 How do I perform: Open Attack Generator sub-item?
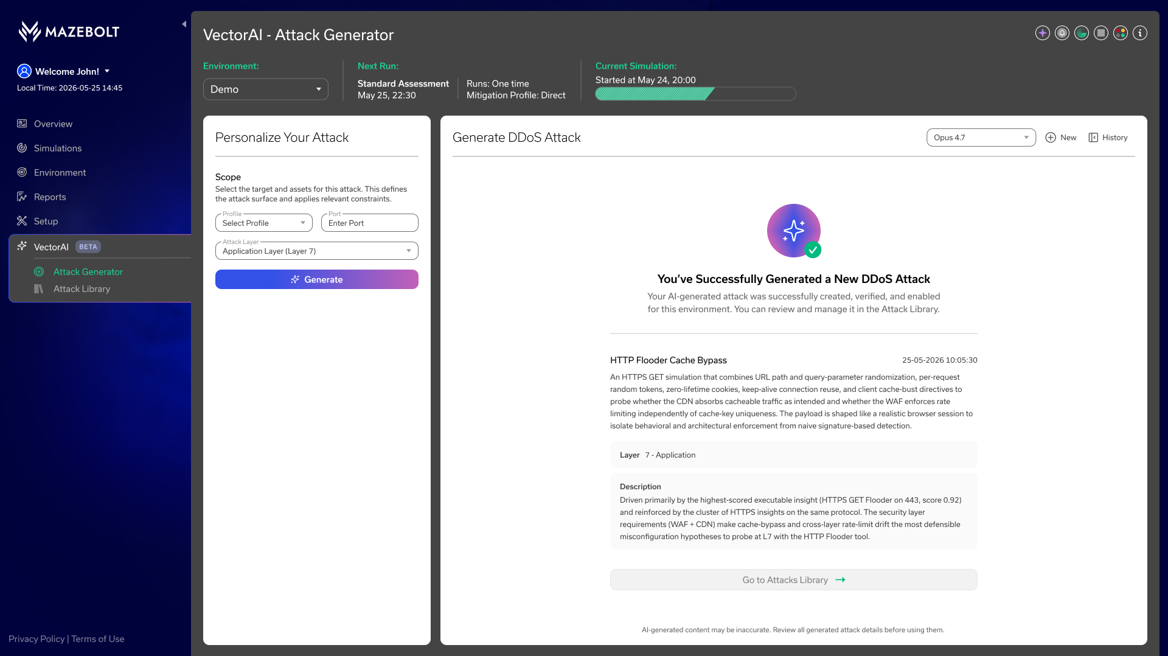pyautogui.click(x=88, y=271)
